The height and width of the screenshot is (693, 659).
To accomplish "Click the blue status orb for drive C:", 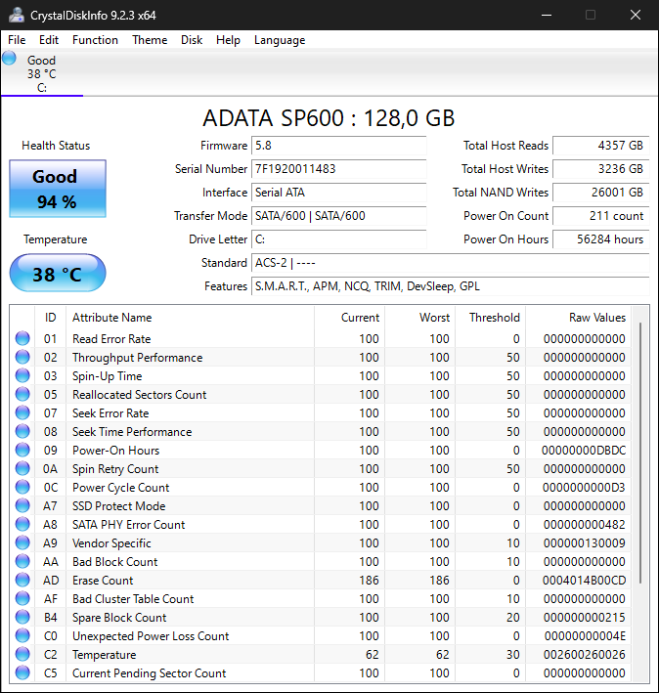I will 10,59.
